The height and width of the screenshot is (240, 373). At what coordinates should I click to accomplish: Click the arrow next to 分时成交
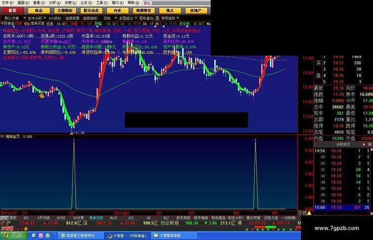pyautogui.click(x=364, y=144)
